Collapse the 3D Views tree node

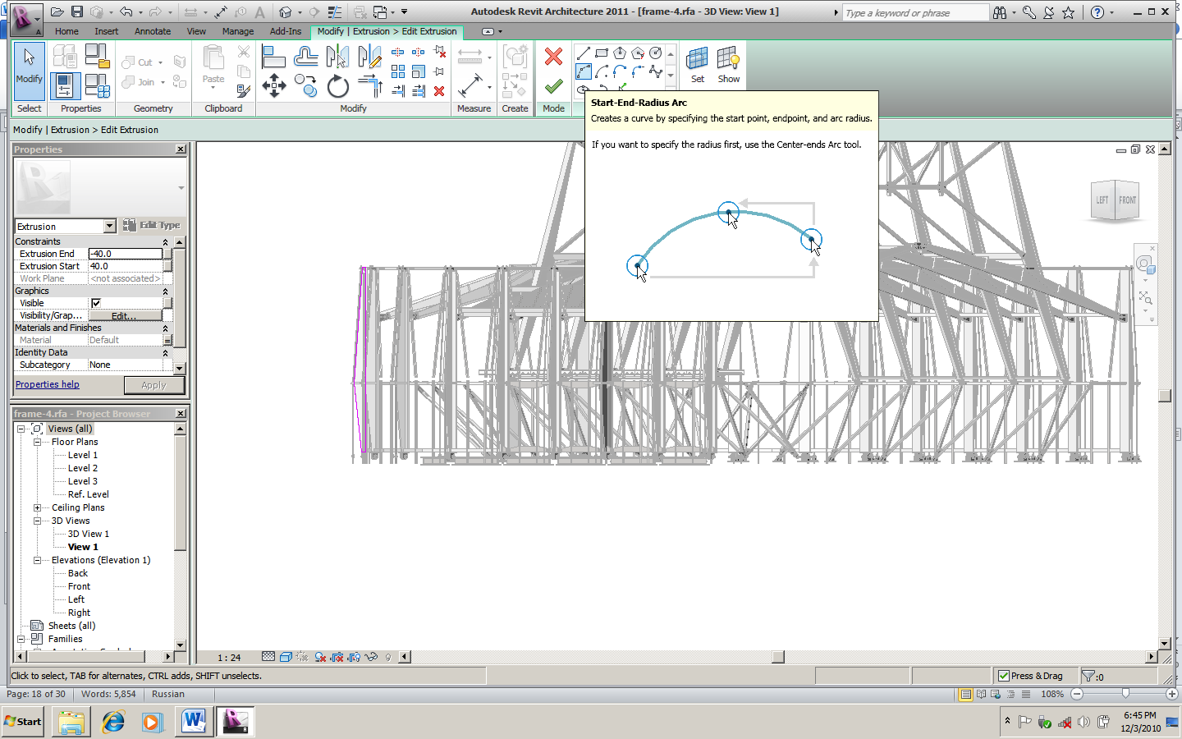[37, 521]
